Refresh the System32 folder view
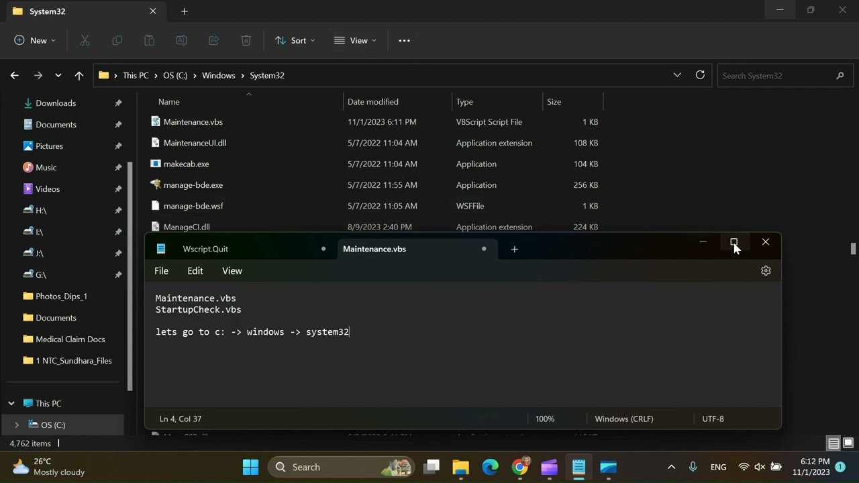 (x=700, y=75)
